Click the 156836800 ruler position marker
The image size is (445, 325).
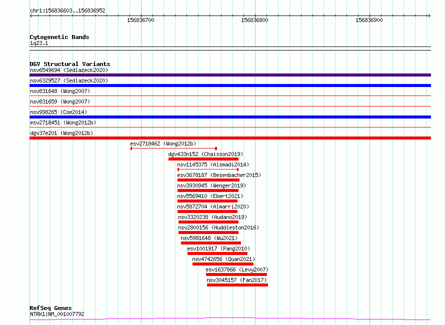coord(254,20)
